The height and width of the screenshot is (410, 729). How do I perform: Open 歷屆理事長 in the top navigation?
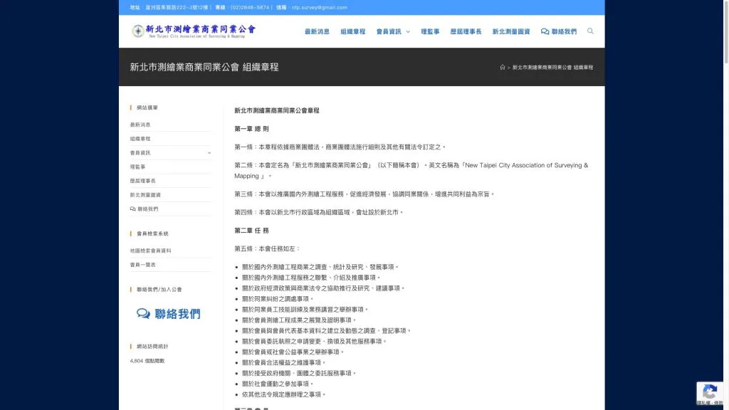tap(466, 32)
